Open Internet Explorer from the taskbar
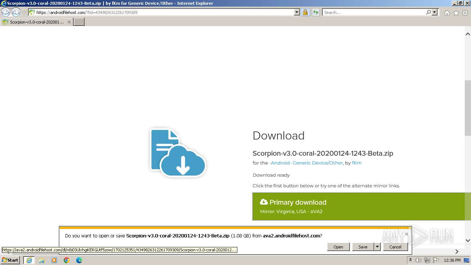Image resolution: width=471 pixels, height=265 pixels. pos(29,260)
